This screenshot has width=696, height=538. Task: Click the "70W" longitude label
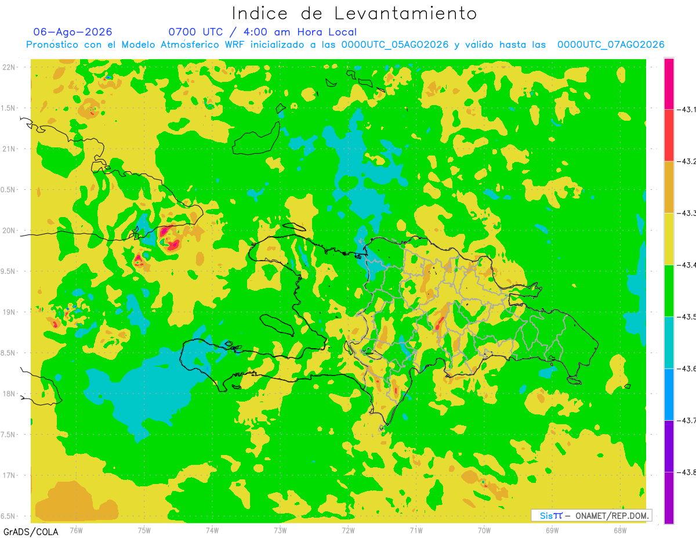484,529
